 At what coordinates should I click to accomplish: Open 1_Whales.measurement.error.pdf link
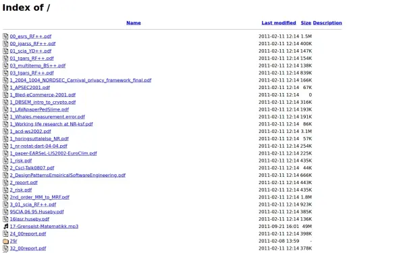(47, 117)
